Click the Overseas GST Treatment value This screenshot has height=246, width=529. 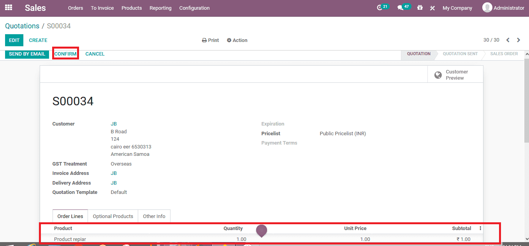(121, 164)
